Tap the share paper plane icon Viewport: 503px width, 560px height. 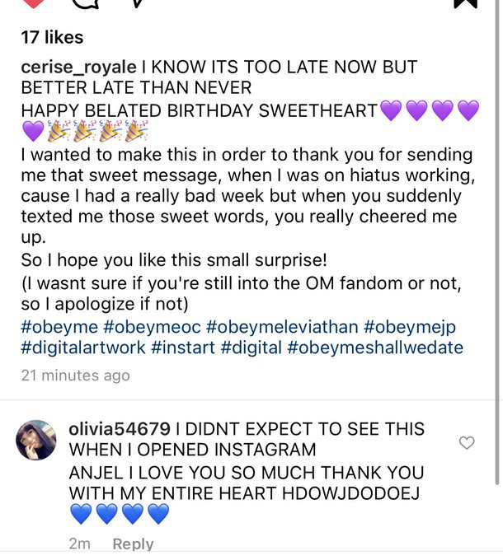(137, 3)
